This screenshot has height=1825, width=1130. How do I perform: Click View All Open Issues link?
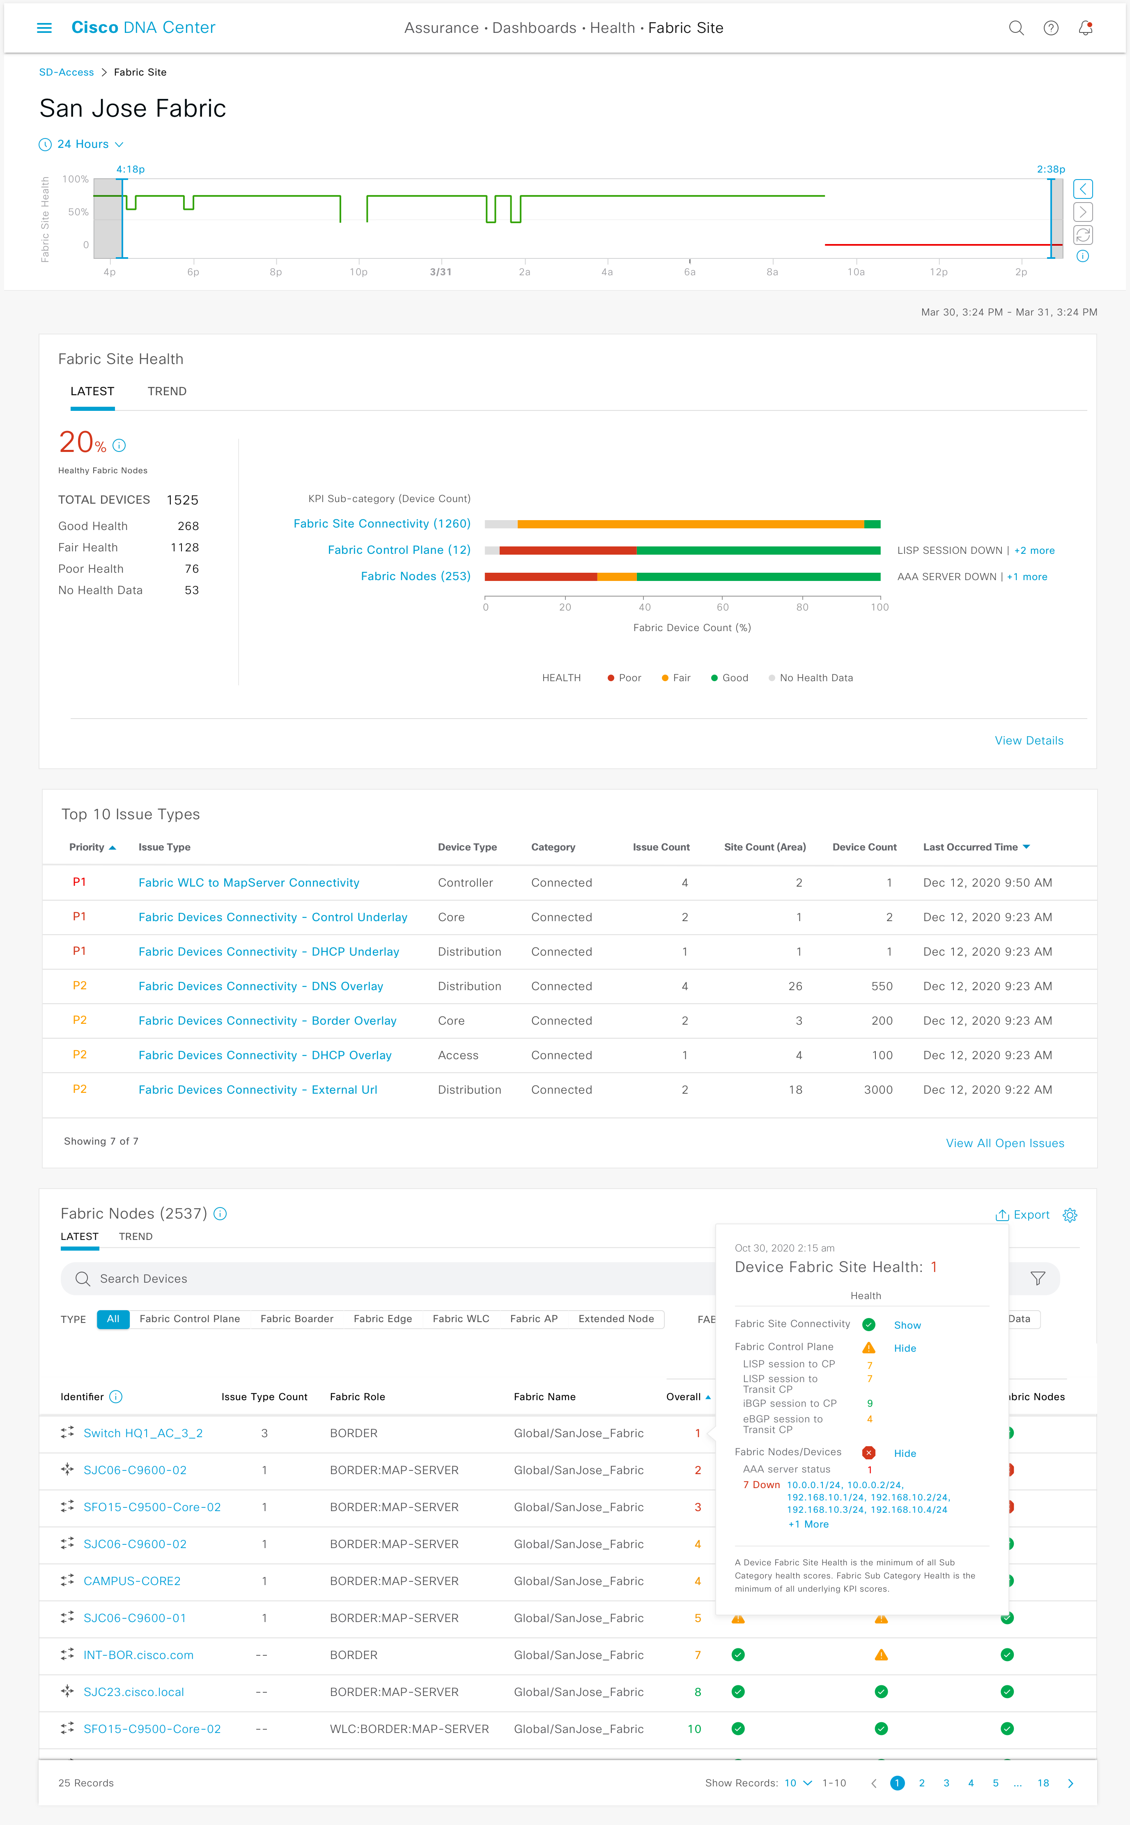[x=1004, y=1143]
